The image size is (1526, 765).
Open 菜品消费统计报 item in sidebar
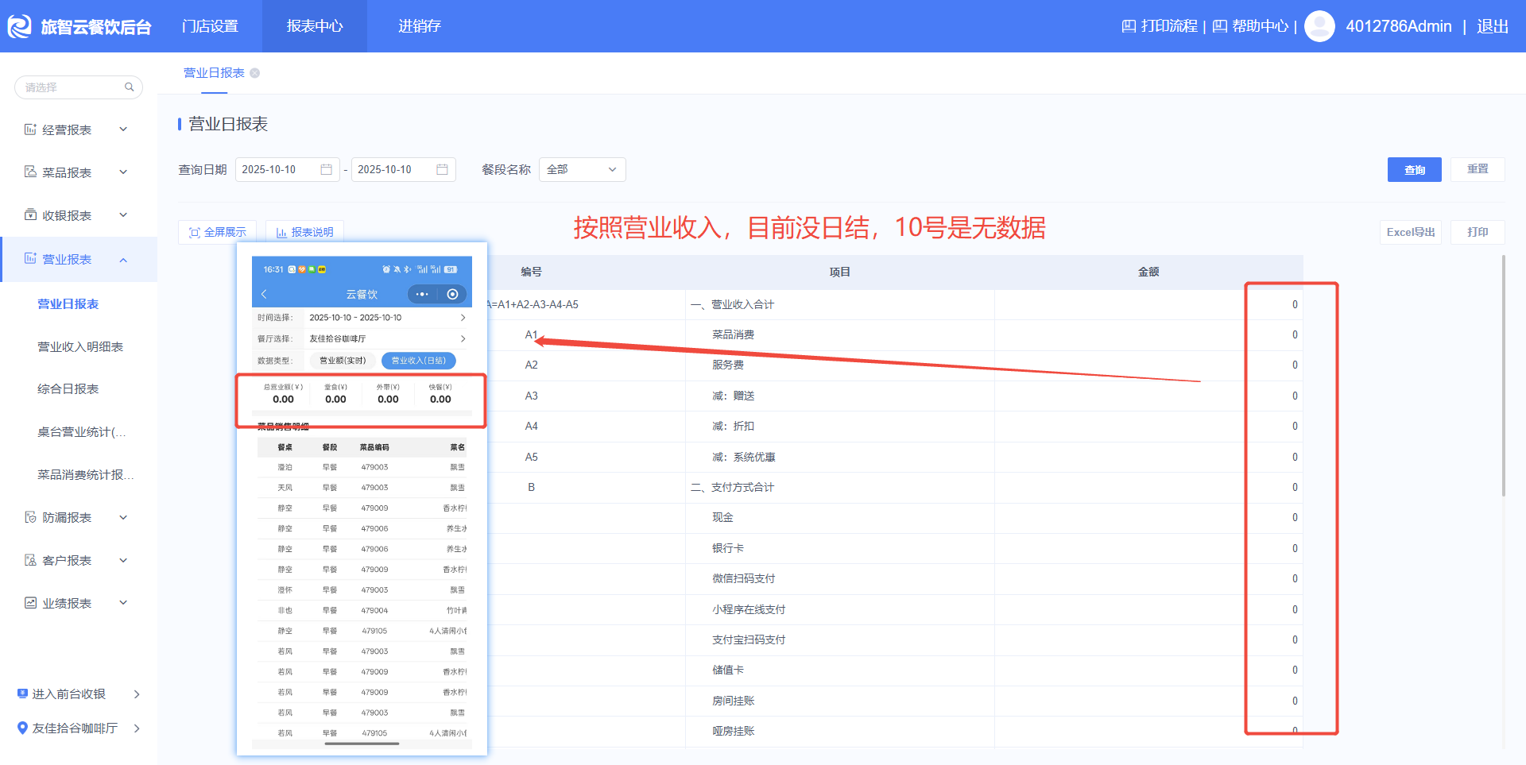tap(86, 475)
